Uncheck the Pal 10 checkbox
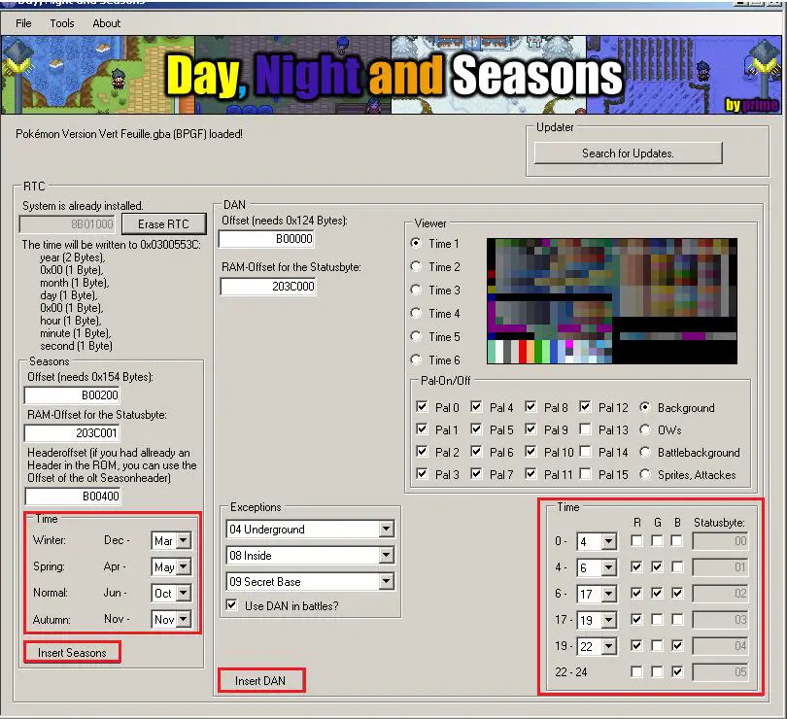 tap(530, 452)
